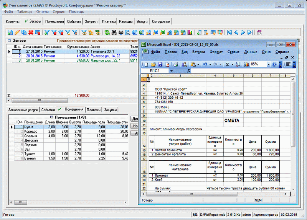
Task: Switch to the Заказанные услуги tab
Action: (23, 110)
